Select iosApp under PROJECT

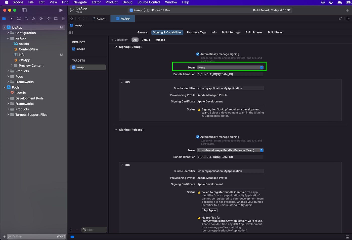81,49
